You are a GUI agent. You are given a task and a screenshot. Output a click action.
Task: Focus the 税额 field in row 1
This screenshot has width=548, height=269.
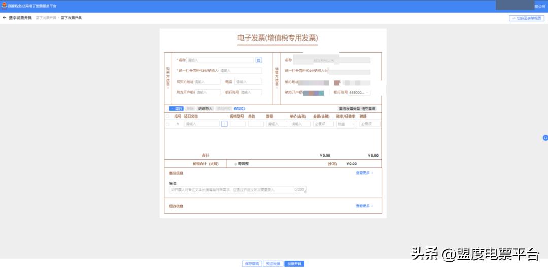coord(370,124)
